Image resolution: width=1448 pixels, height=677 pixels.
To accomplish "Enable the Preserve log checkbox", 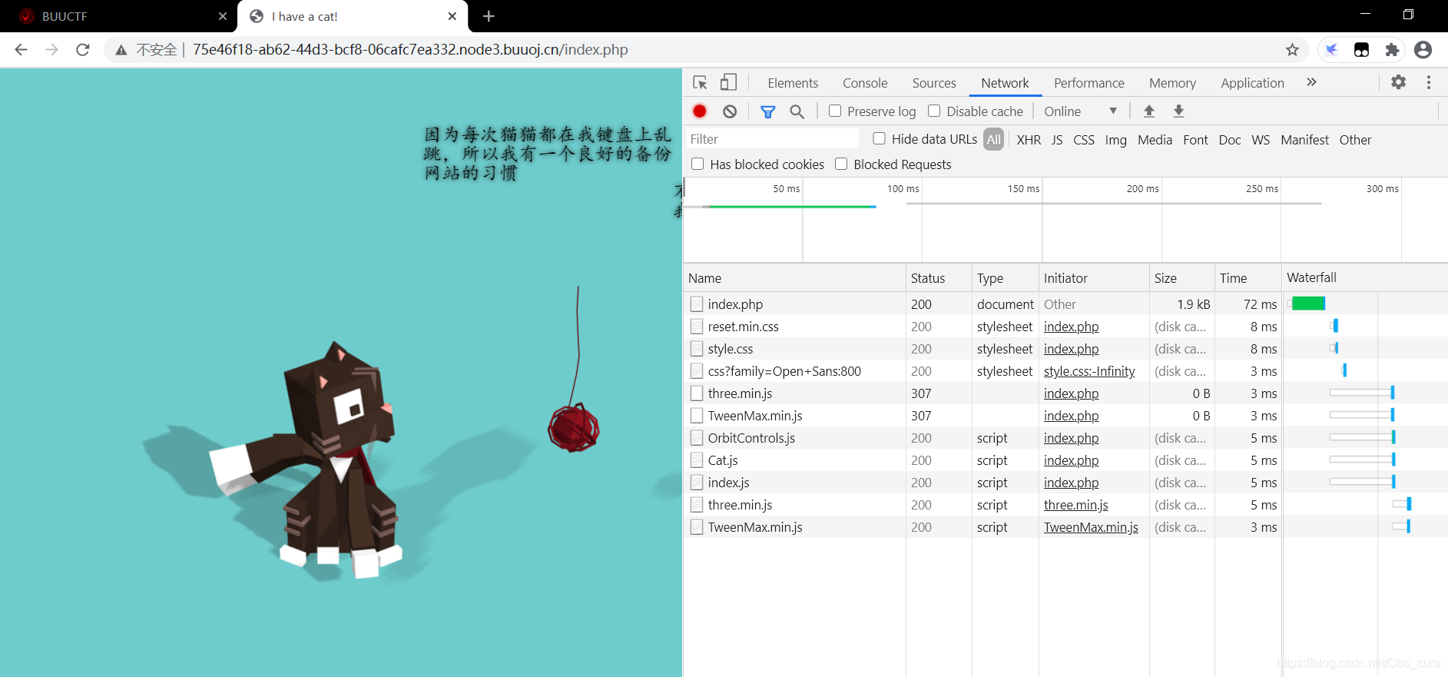I will tap(835, 111).
